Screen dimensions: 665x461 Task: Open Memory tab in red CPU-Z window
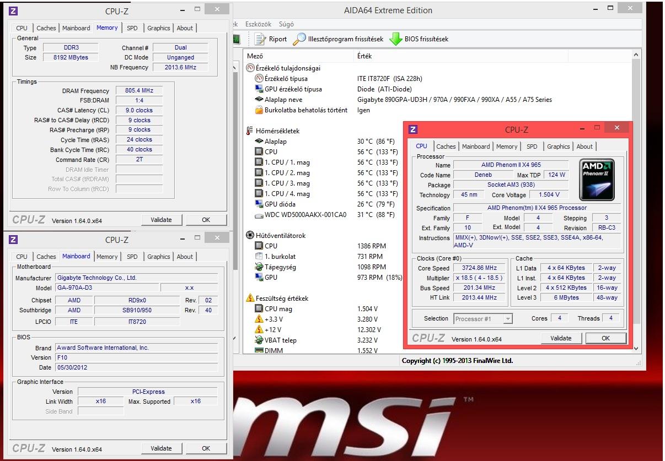507,147
